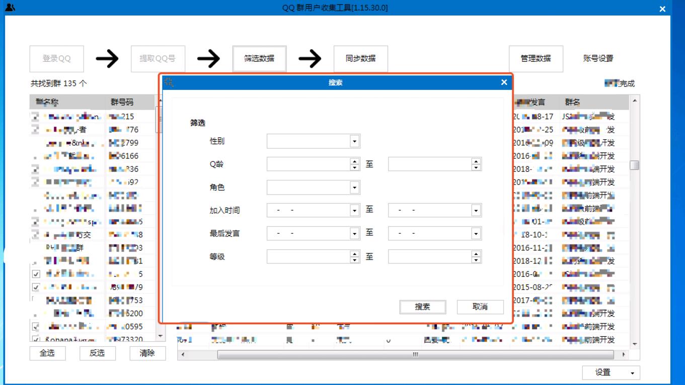The image size is (685, 385).
Task: Click the up arrow of the member table's vertical scrollbar
Action: tap(635, 101)
